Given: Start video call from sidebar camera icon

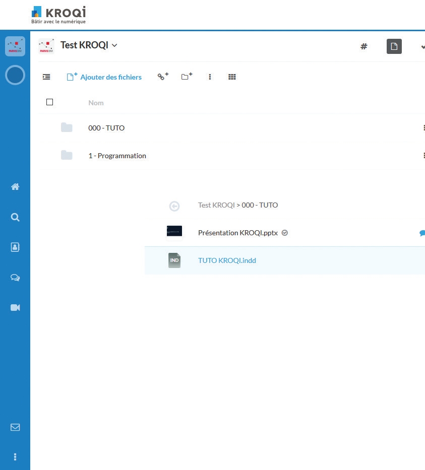Looking at the screenshot, I should [x=15, y=307].
